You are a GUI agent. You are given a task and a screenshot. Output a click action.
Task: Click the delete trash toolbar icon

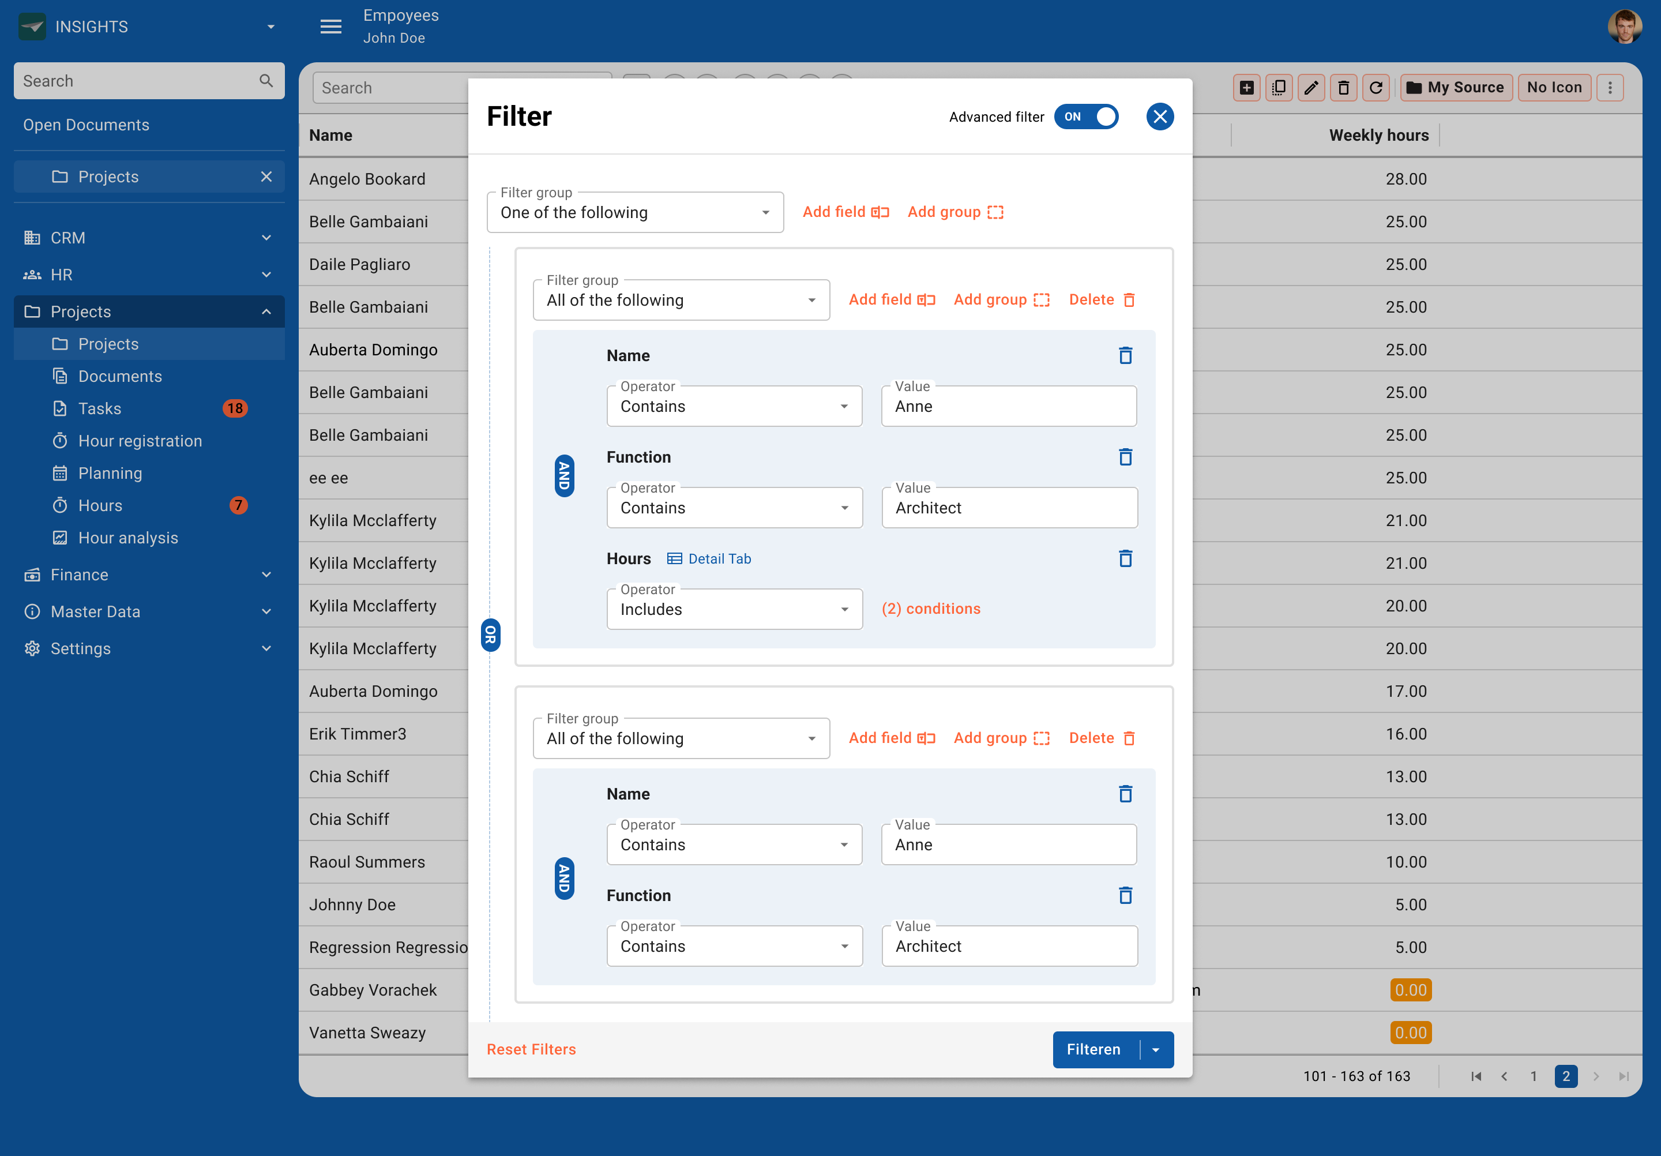tap(1343, 88)
